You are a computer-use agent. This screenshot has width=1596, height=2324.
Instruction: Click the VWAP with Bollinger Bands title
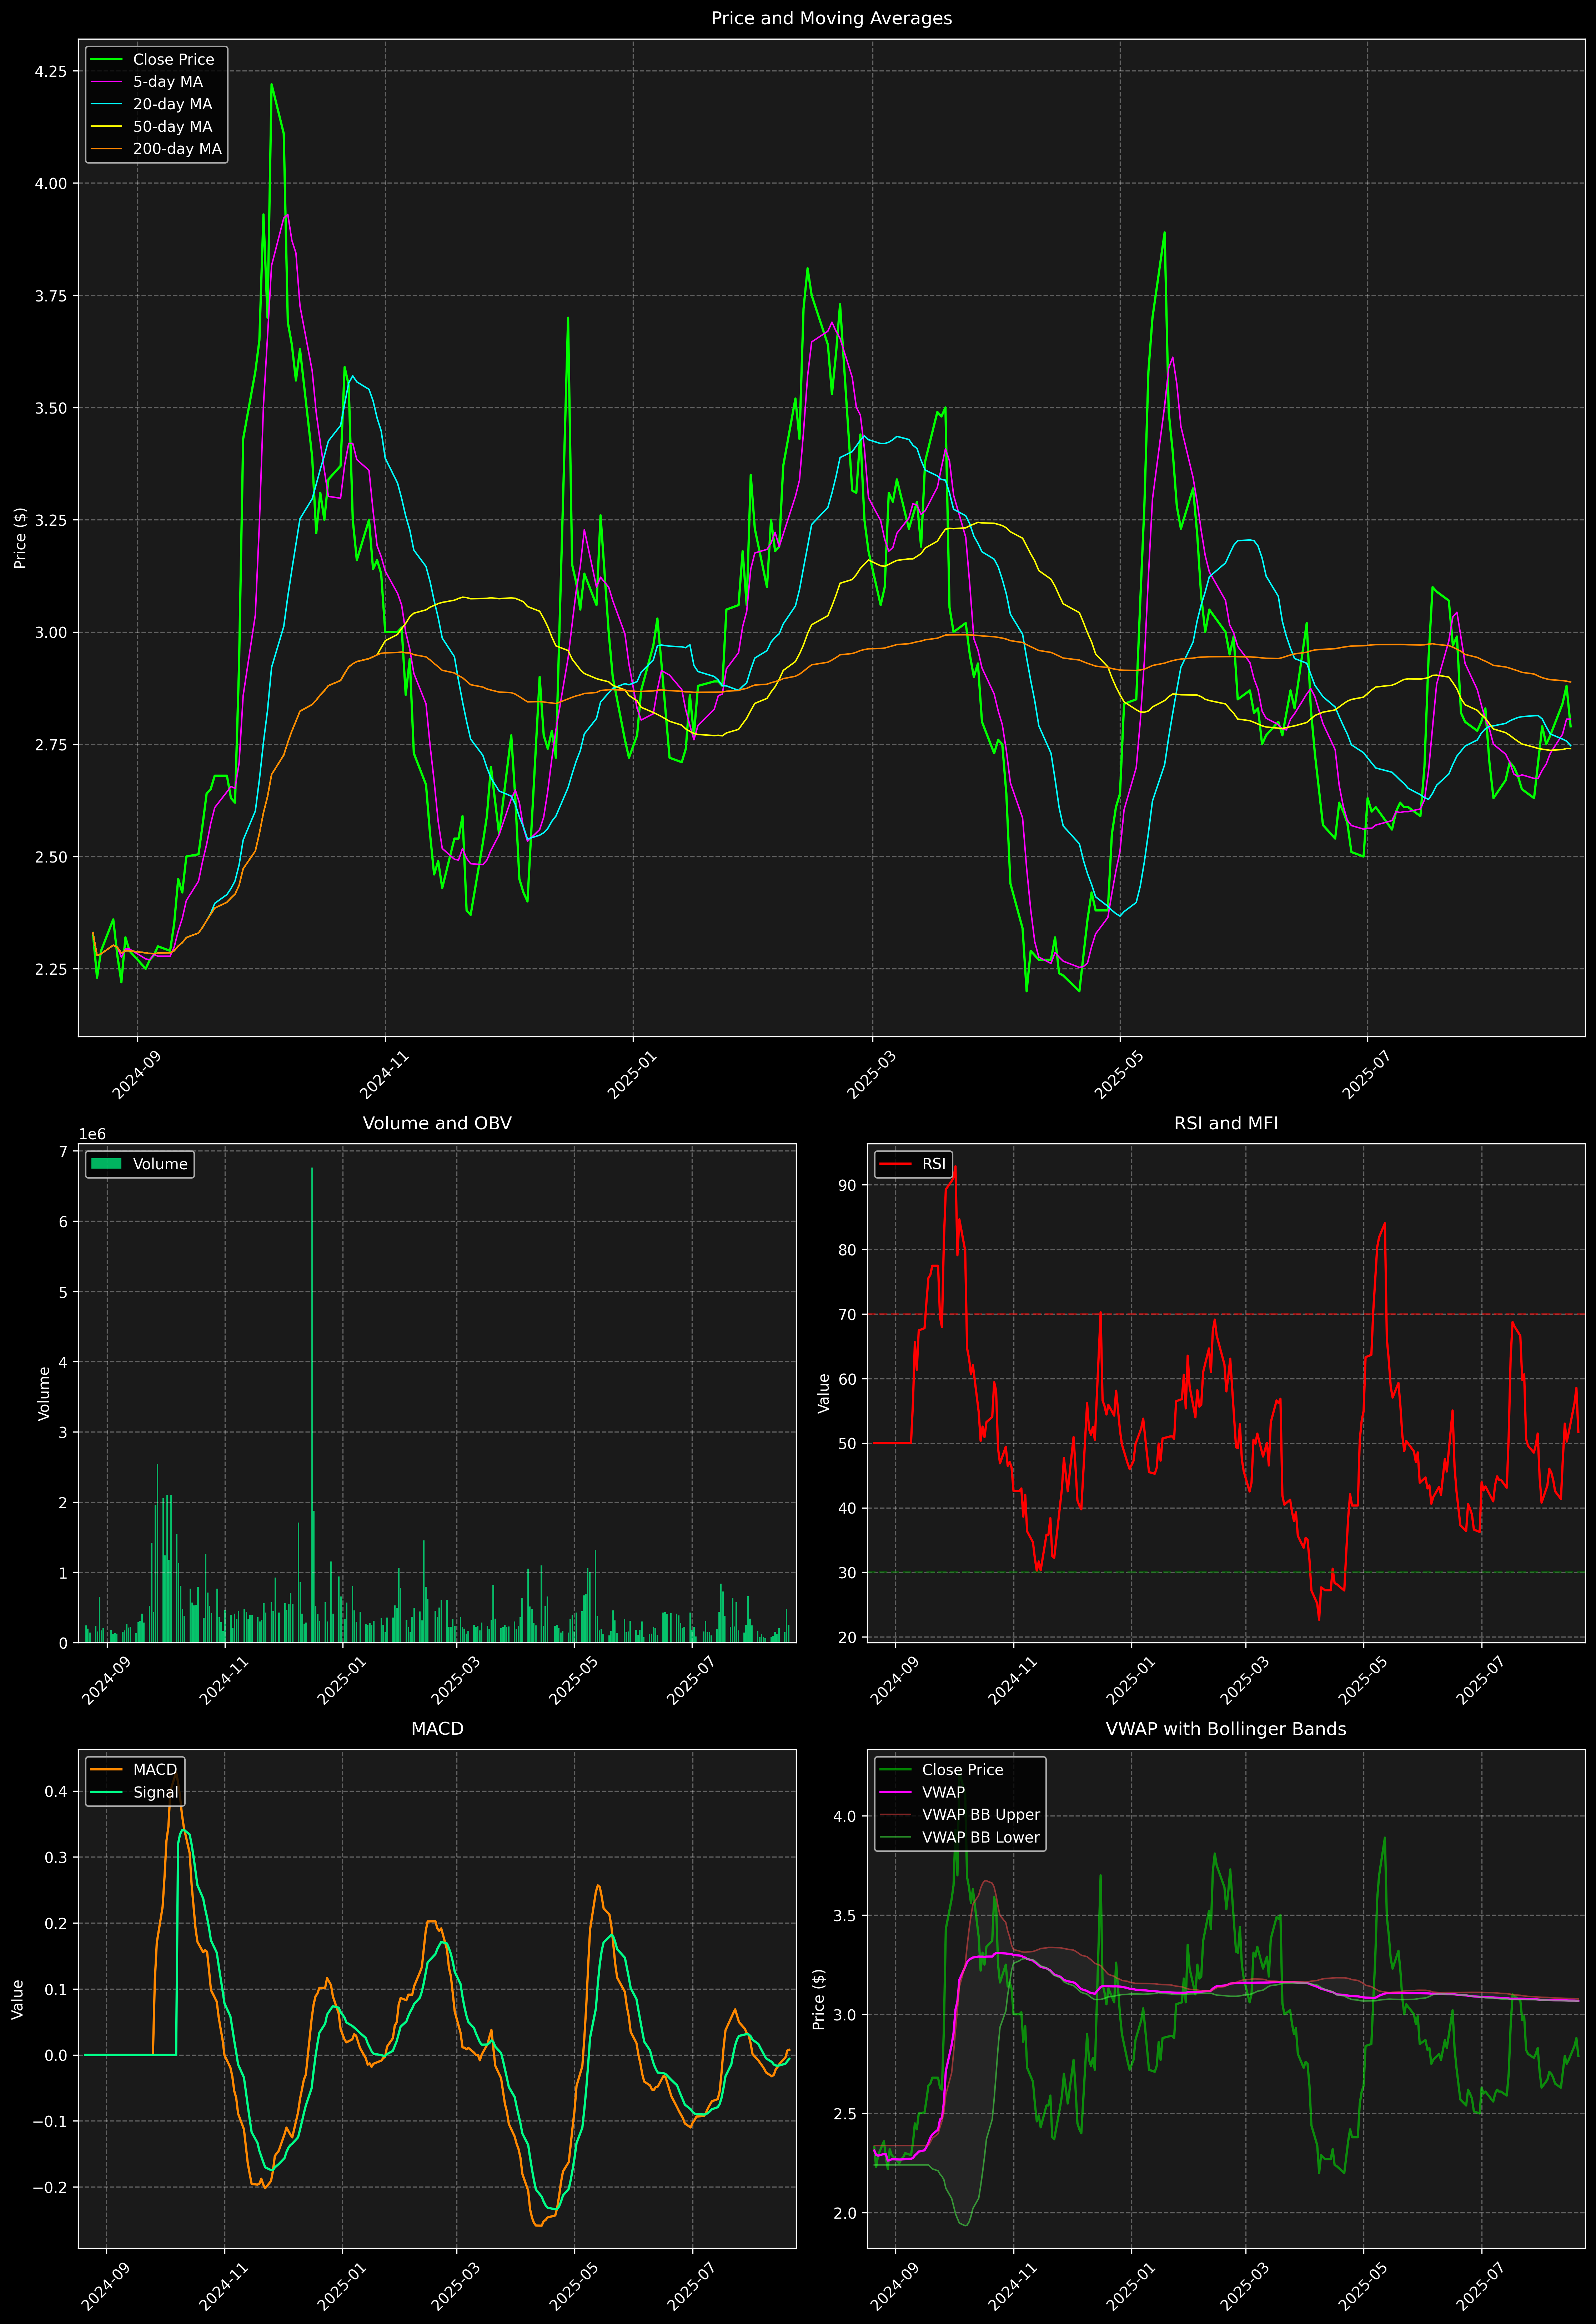(1226, 1729)
